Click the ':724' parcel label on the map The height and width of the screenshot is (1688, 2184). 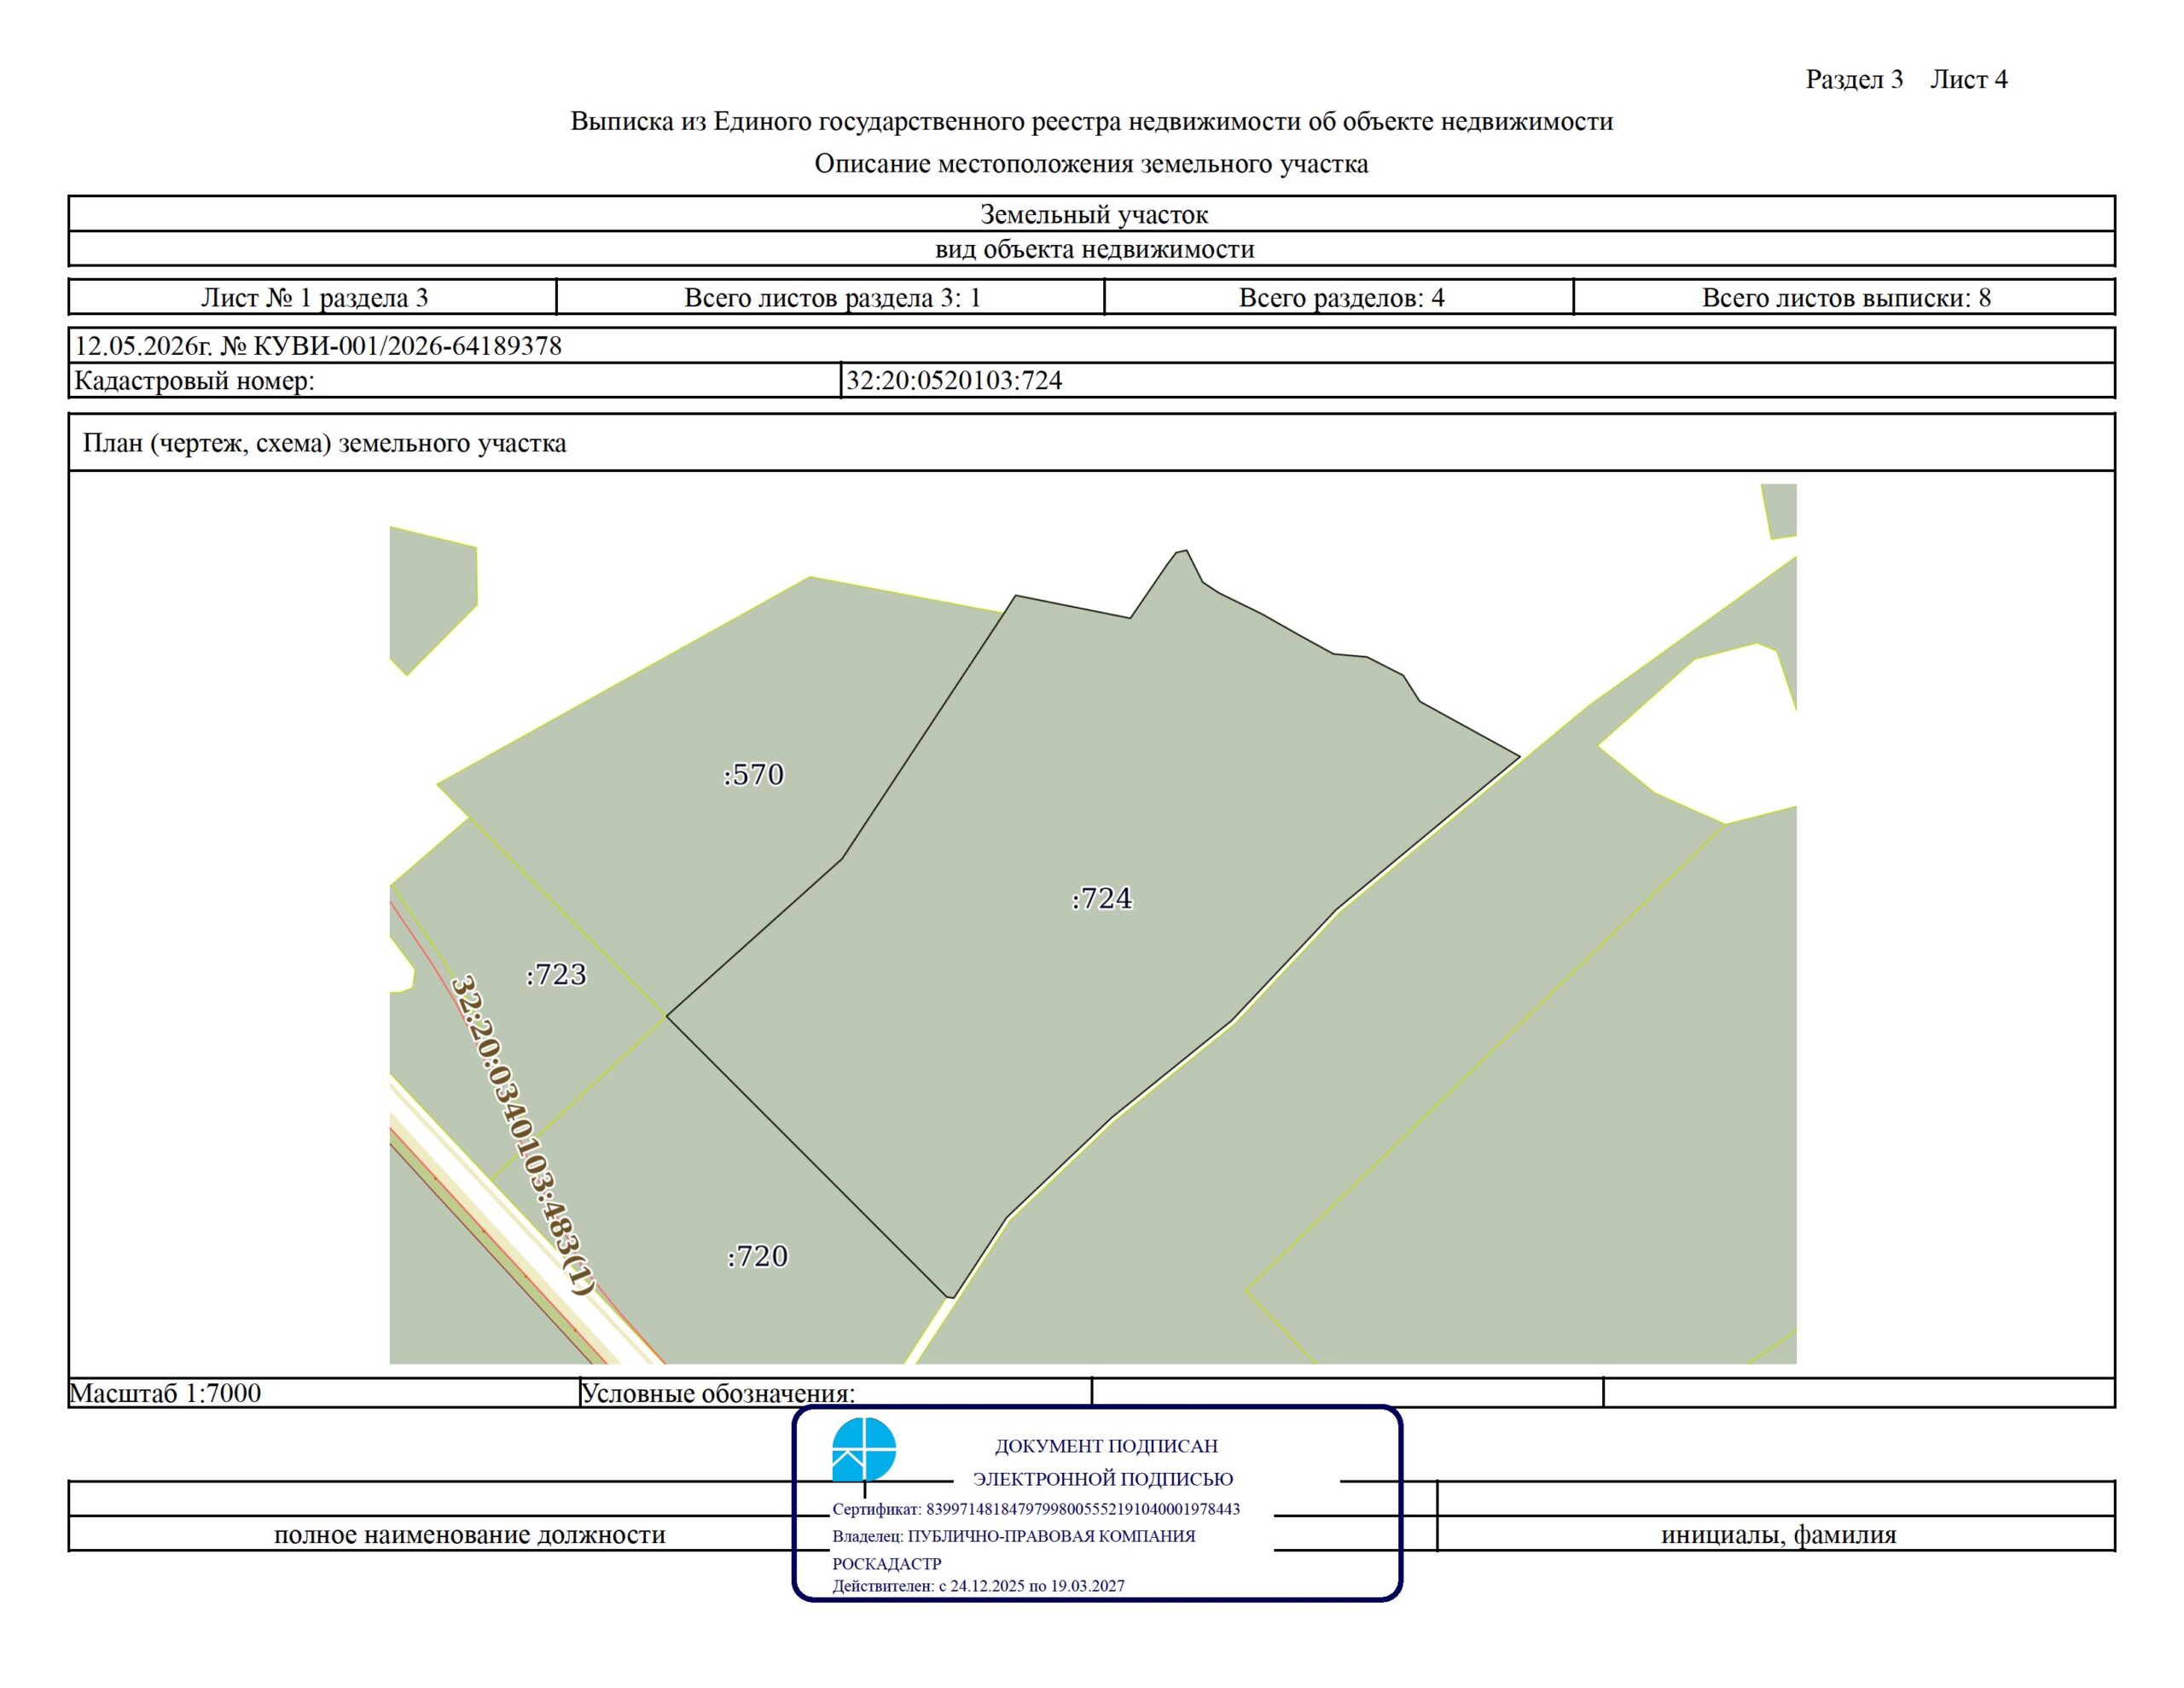point(1102,899)
